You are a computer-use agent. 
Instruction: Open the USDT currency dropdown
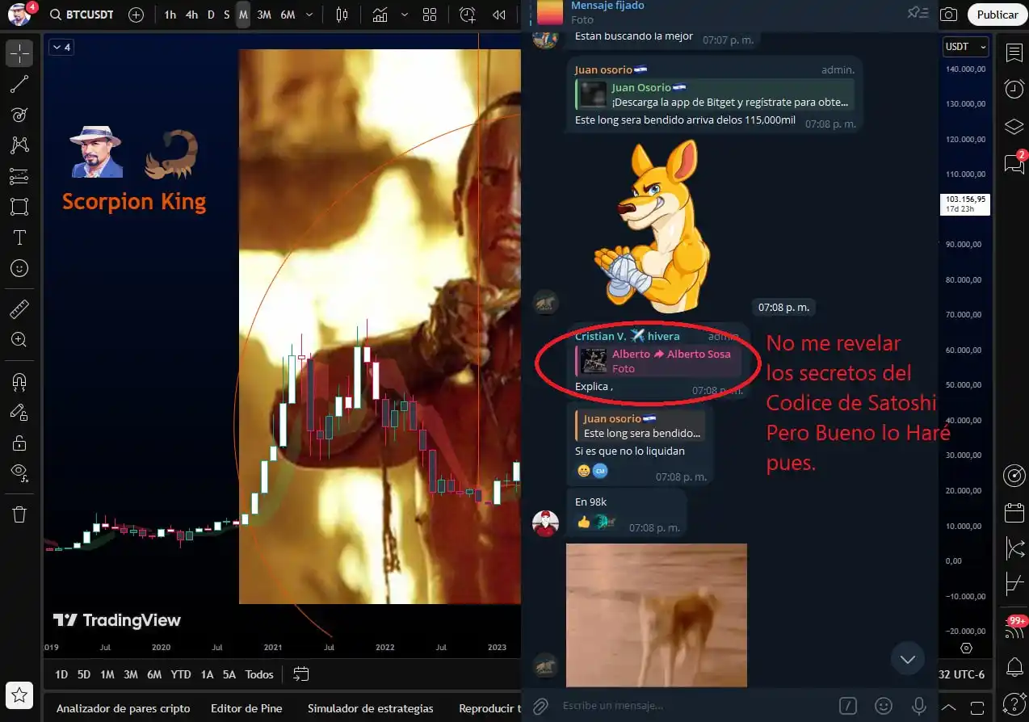coord(965,47)
